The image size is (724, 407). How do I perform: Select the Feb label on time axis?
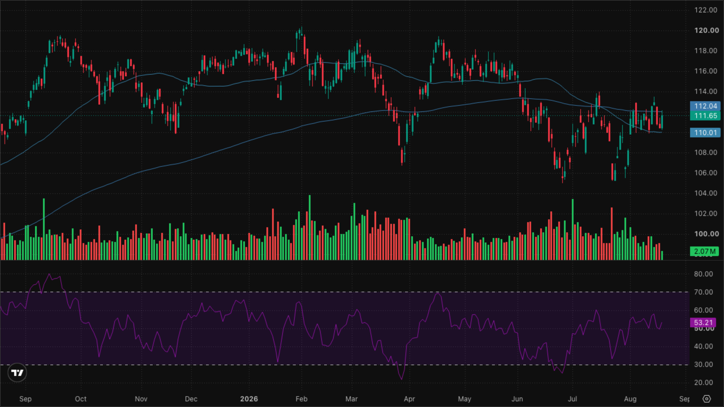[x=301, y=399]
